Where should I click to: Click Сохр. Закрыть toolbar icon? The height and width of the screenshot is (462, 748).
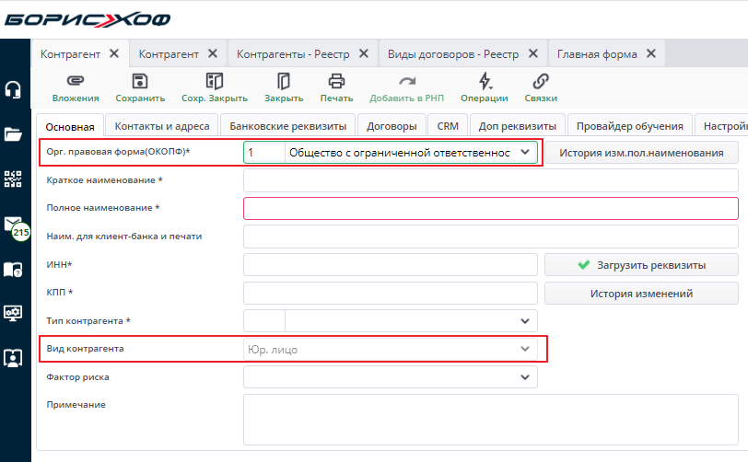(215, 81)
